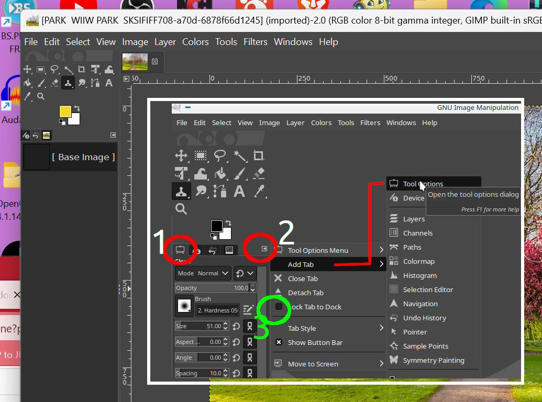Open the yellow foreground color swatch
The height and width of the screenshot is (402, 542).
pos(65,111)
